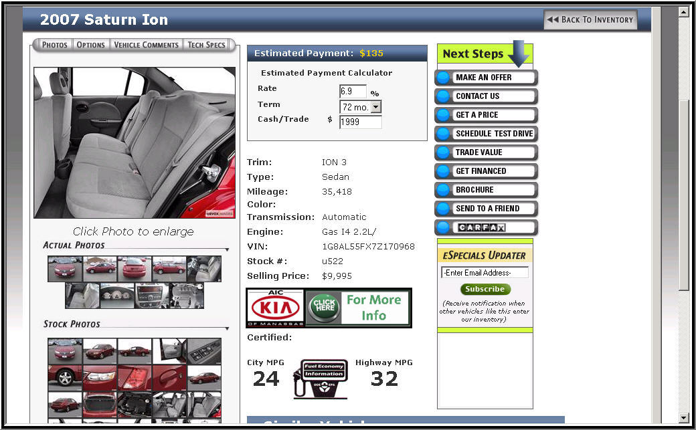
Task: Click the vertical scrollbar thumb
Action: [x=684, y=195]
